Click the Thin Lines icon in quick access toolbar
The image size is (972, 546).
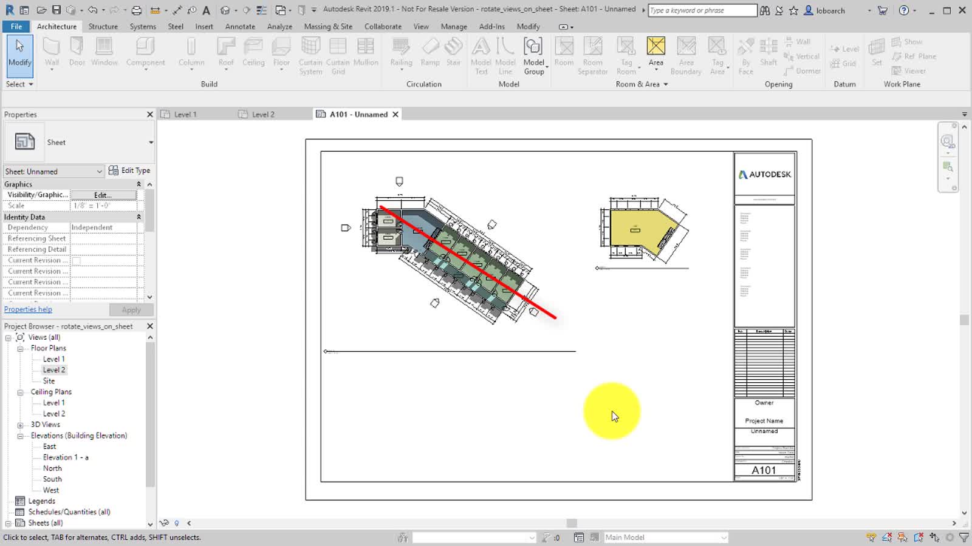[x=262, y=10]
